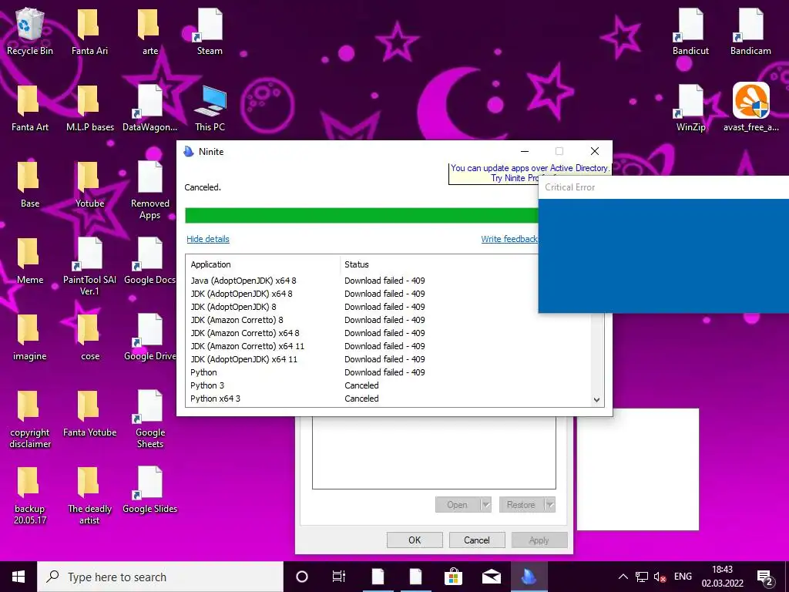
Task: Click the Critical Error window title
Action: [569, 187]
